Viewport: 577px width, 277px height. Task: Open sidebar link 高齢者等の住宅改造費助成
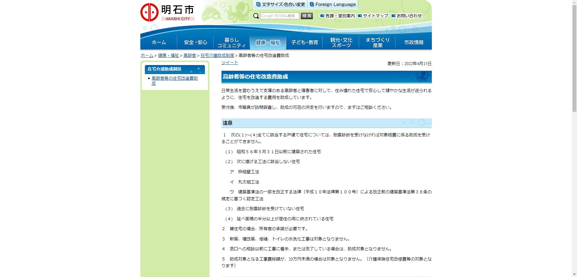point(175,81)
